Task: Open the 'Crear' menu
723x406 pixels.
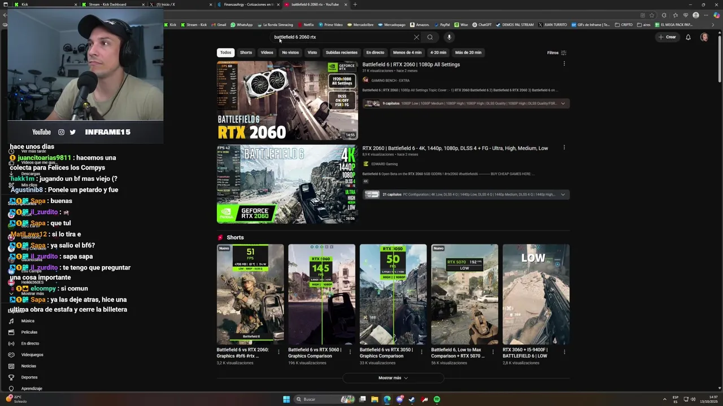Action: tap(667, 37)
